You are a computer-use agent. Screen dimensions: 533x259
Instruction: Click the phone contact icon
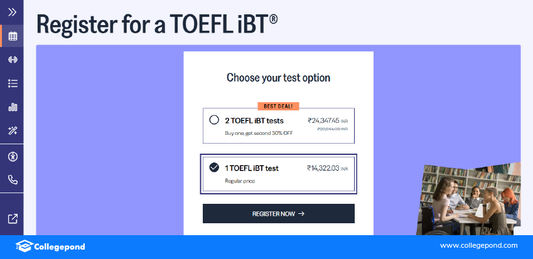click(x=12, y=179)
